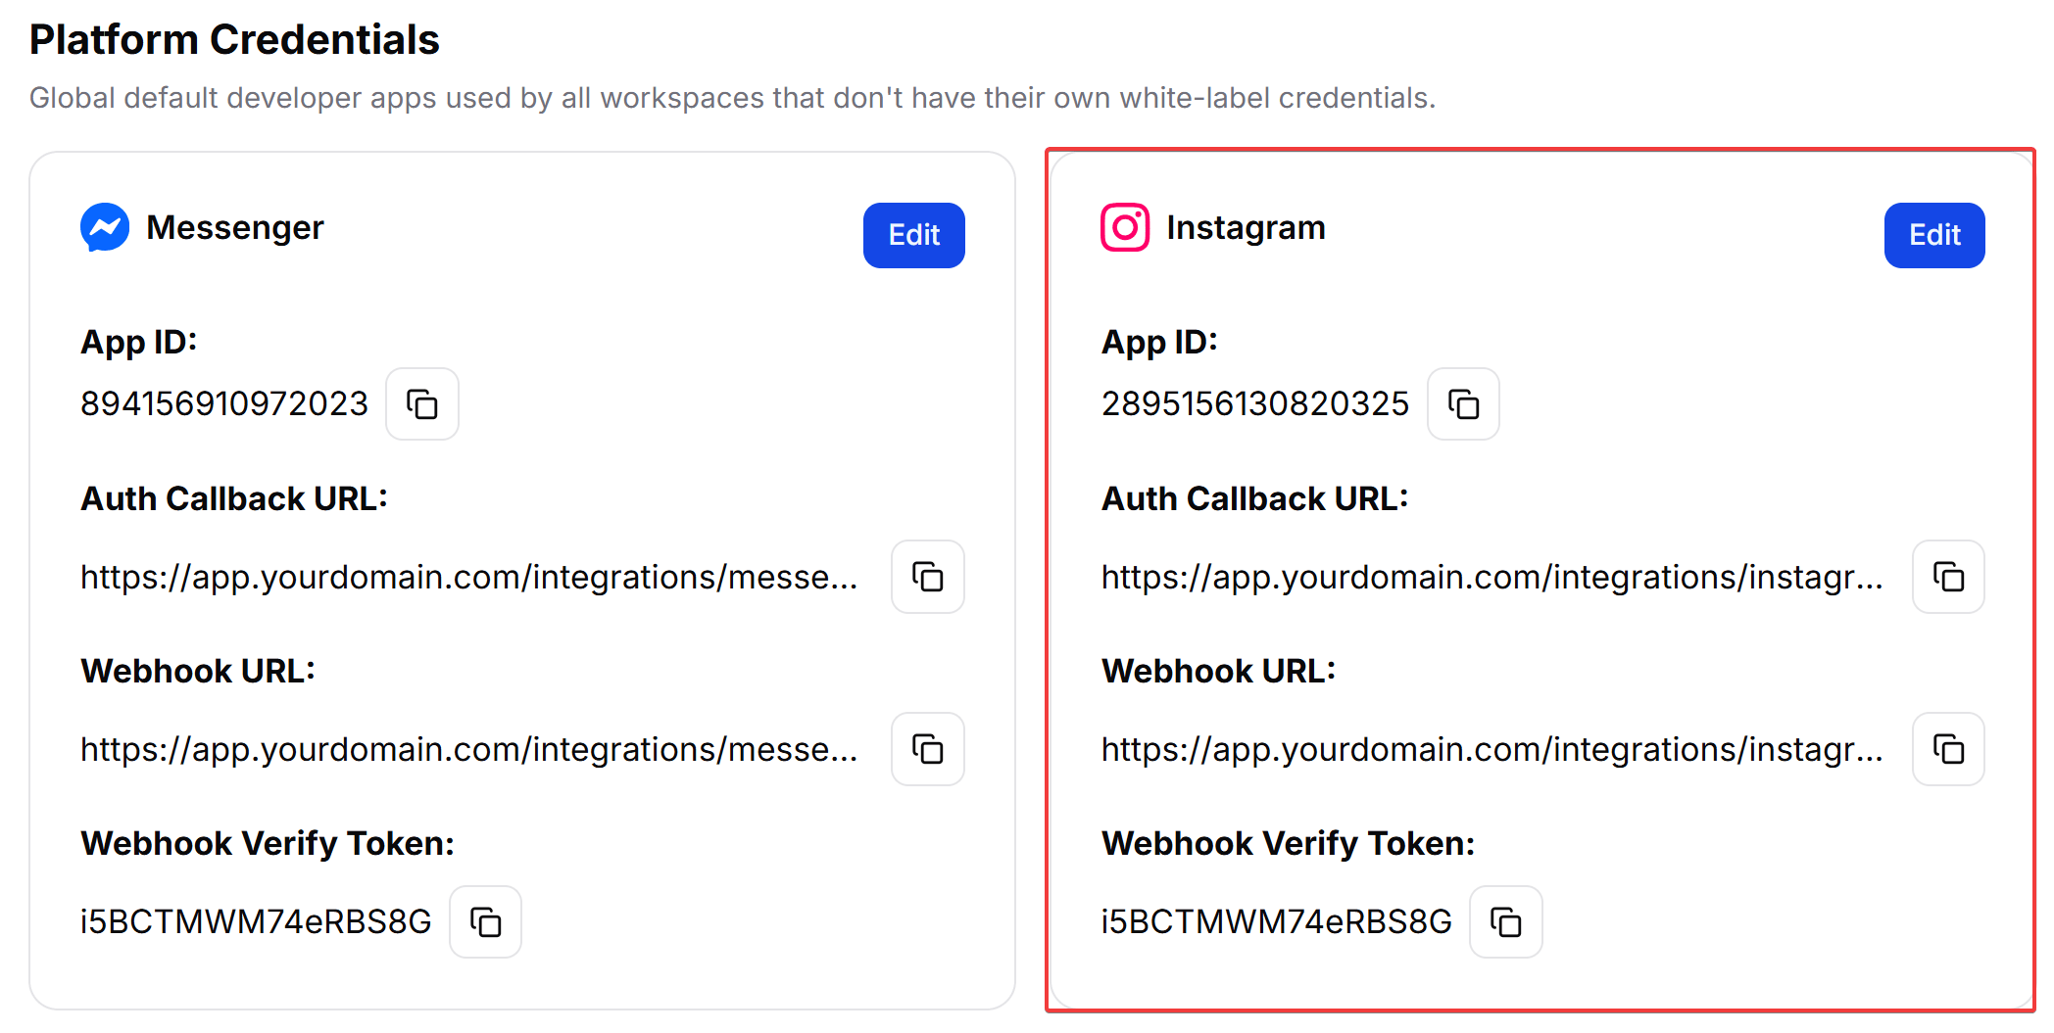Select Messenger App ID value 894156910972023
Viewport: 2054px width, 1033px height.
tap(224, 403)
